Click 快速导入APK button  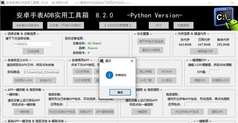click(23, 80)
